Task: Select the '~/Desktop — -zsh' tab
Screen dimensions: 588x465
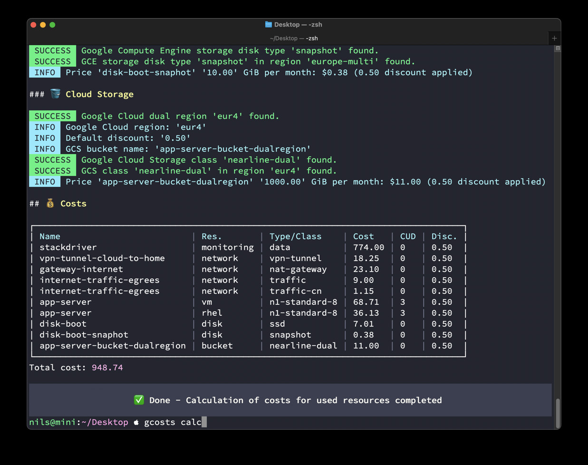Action: (293, 38)
